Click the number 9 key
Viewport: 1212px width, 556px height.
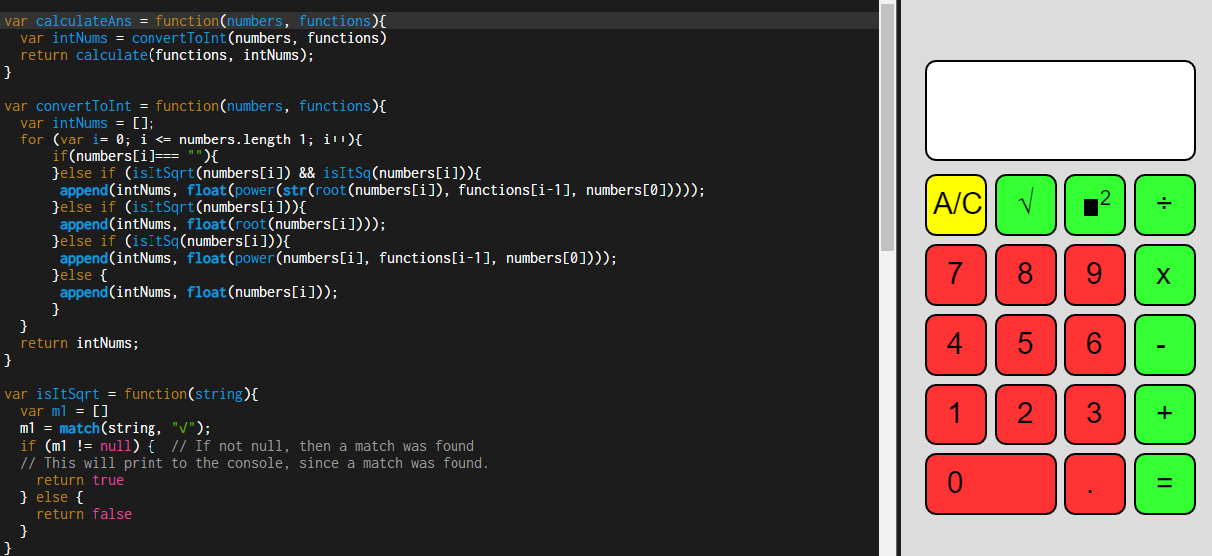[1095, 275]
